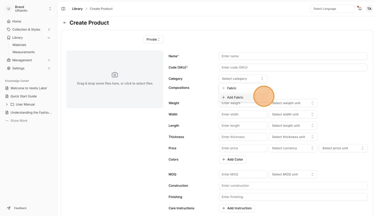Open Select length unit dropdown
Viewport: 375px width, 216px height.
293,126
